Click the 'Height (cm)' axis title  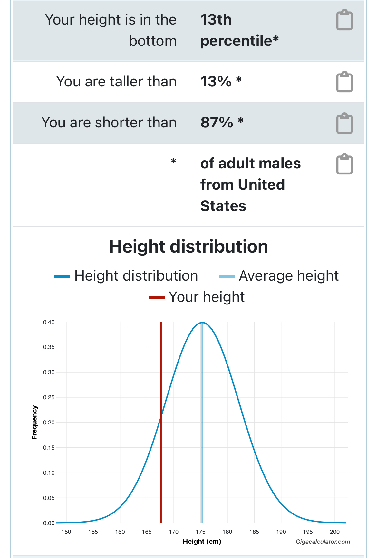click(x=202, y=541)
